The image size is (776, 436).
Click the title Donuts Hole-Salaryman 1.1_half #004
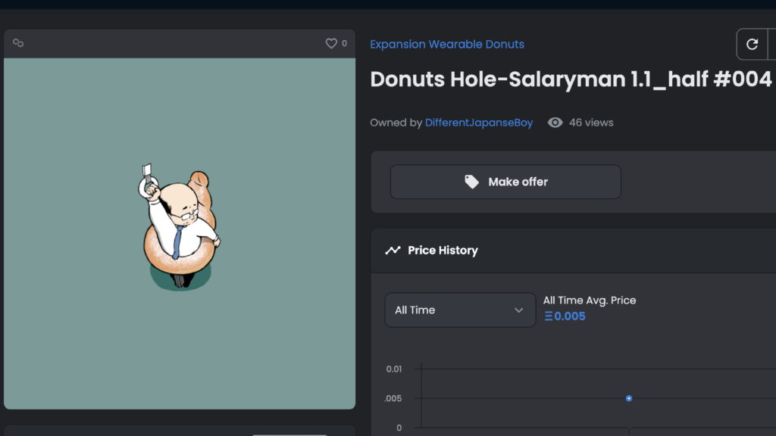[x=571, y=79]
